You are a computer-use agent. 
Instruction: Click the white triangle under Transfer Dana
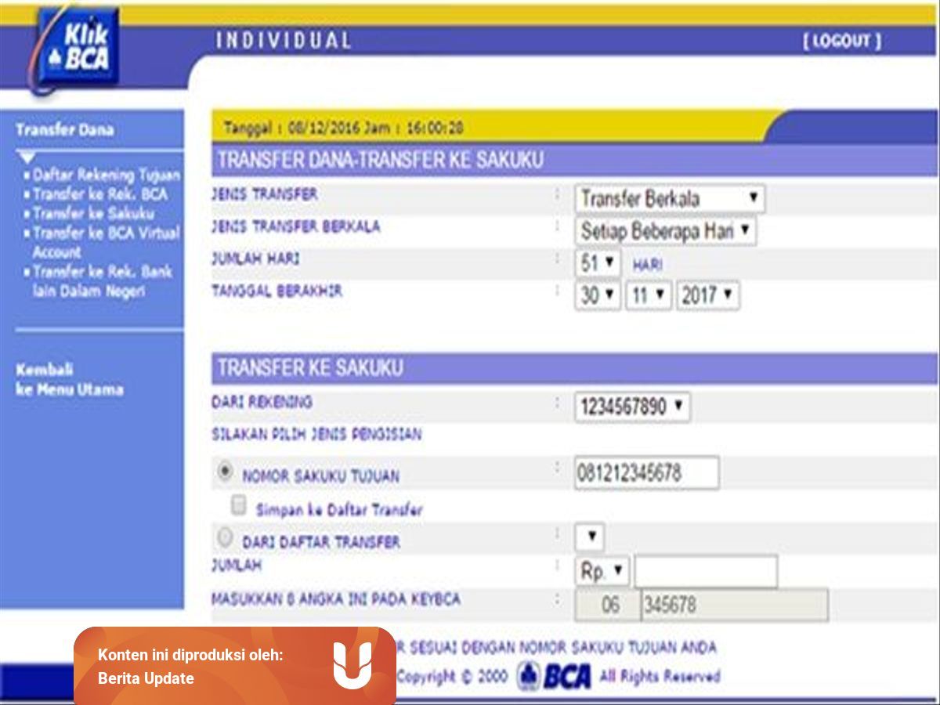pyautogui.click(x=27, y=158)
